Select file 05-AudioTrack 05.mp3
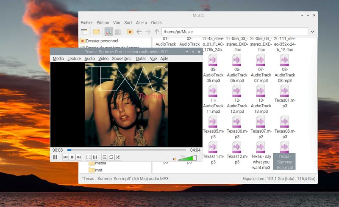This screenshot has height=207, width=339. click(213, 68)
